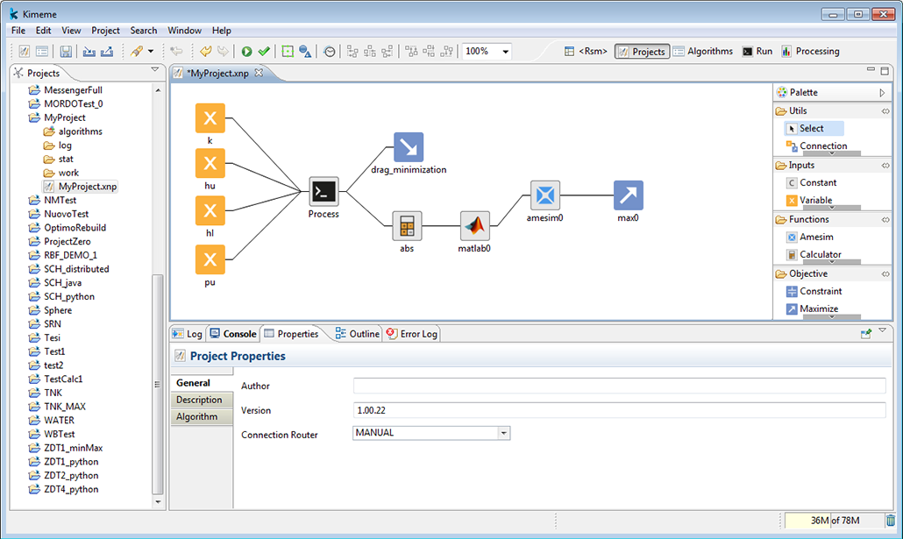Click the Export tray icon in toolbar

click(107, 51)
